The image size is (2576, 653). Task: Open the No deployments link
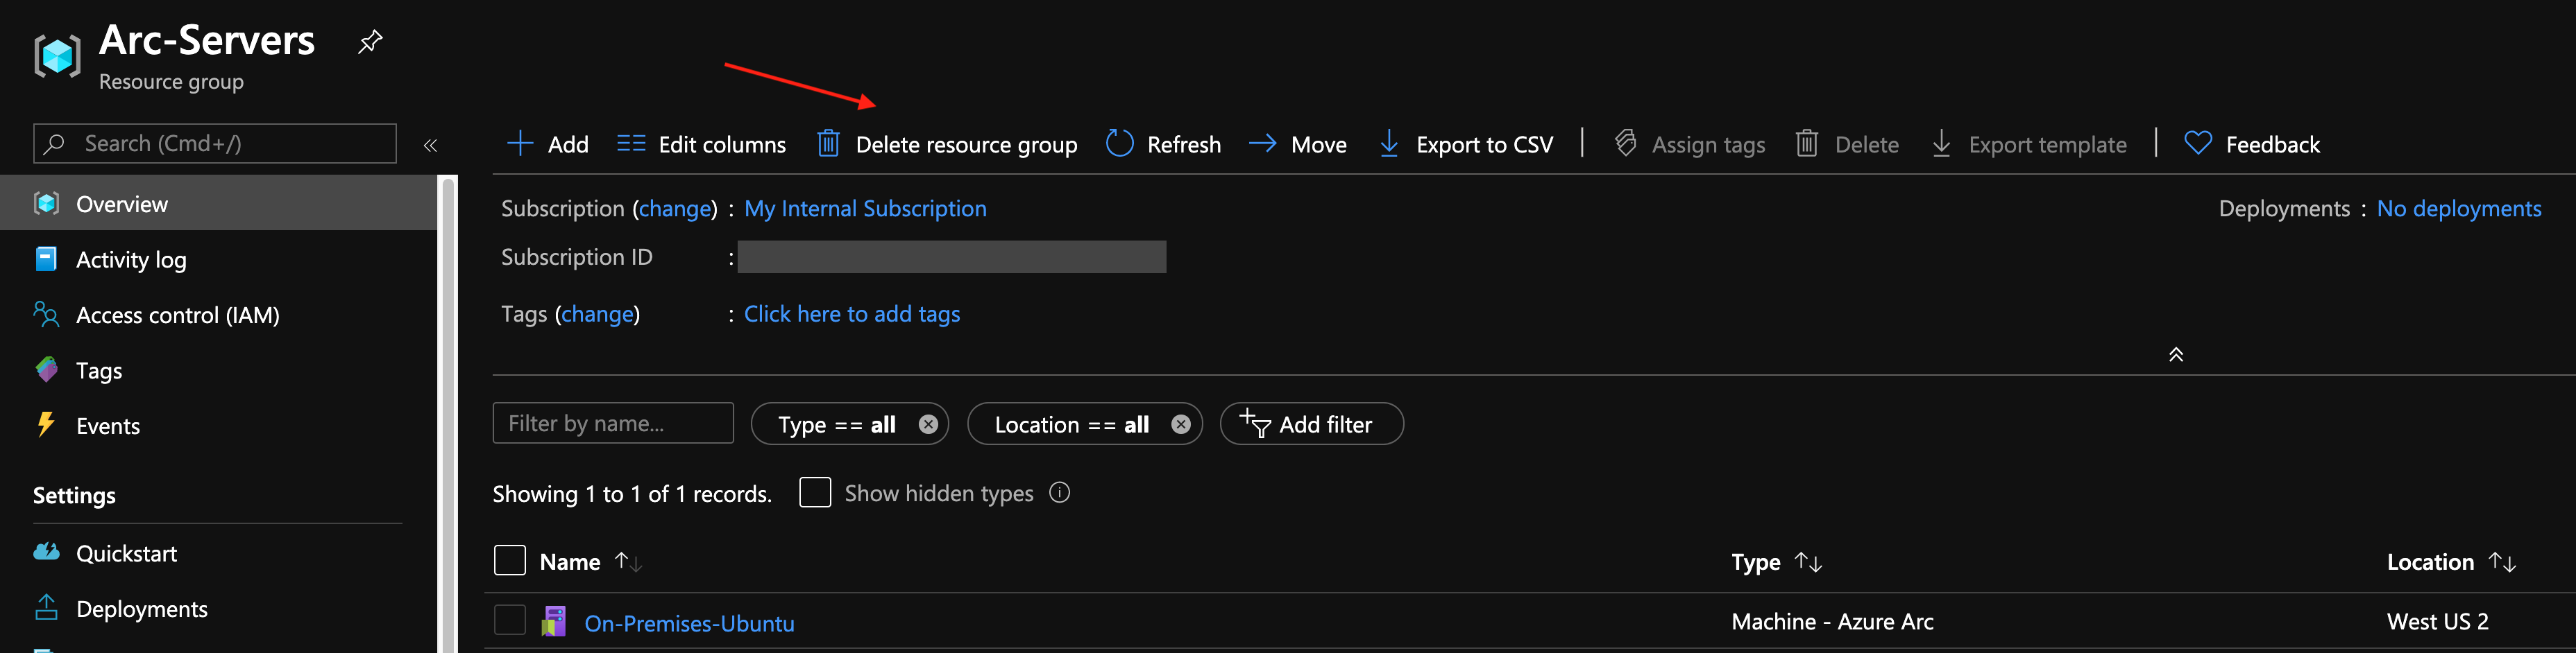click(2459, 209)
